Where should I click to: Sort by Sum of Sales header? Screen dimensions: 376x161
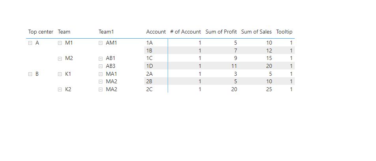256,32
